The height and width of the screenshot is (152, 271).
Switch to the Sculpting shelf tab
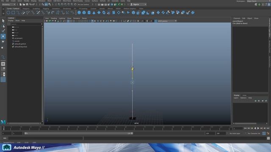36,8
